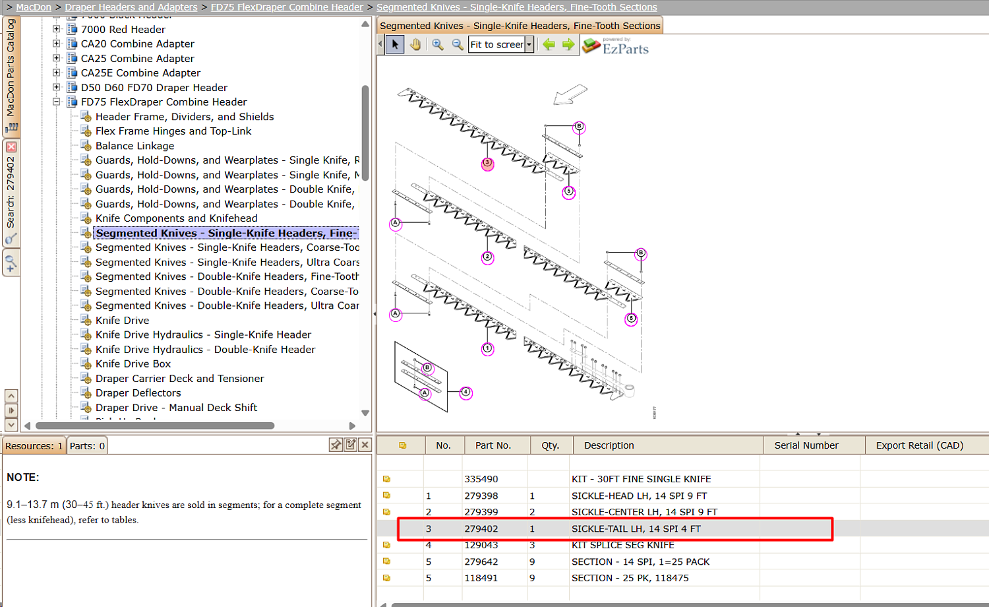Select the Search: 279402 sidebar tab
The width and height of the screenshot is (989, 607).
[x=11, y=193]
